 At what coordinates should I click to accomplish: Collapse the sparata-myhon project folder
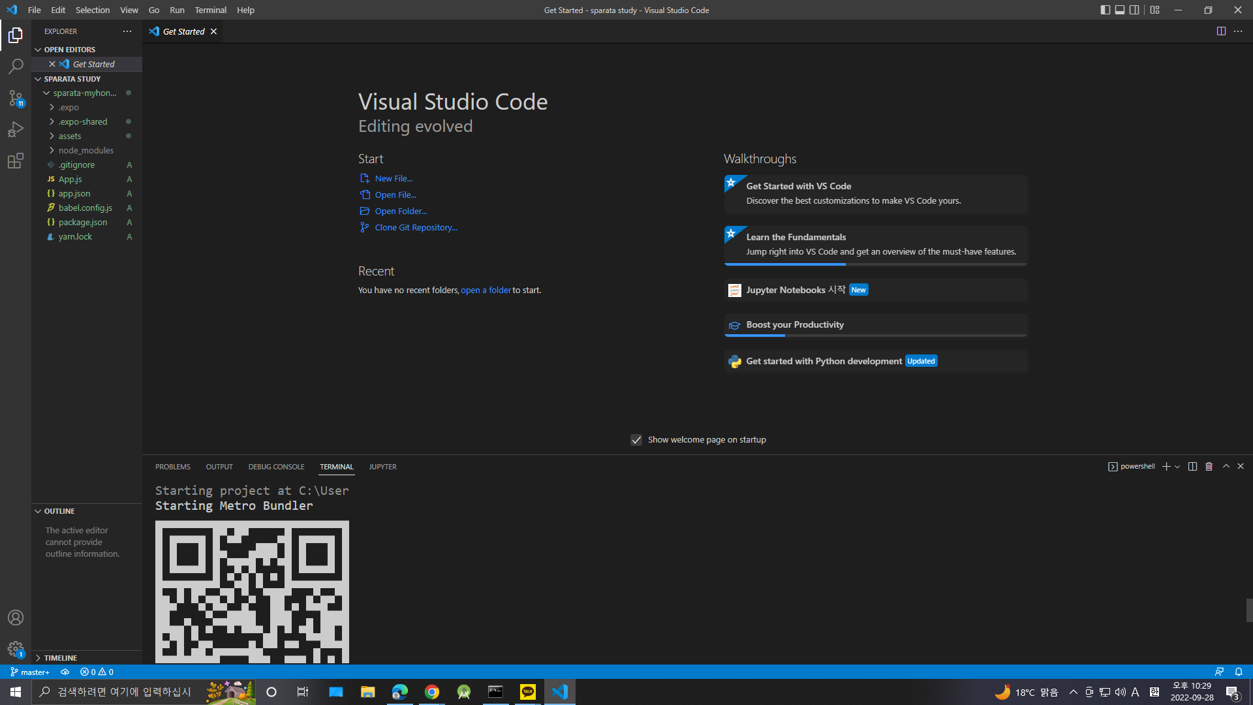tap(87, 93)
